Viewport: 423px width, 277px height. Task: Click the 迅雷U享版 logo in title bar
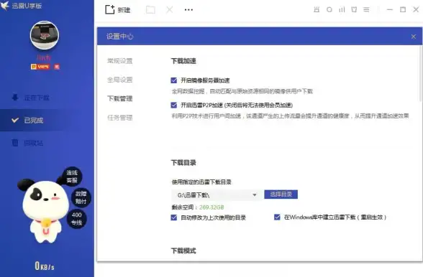(x=22, y=6)
